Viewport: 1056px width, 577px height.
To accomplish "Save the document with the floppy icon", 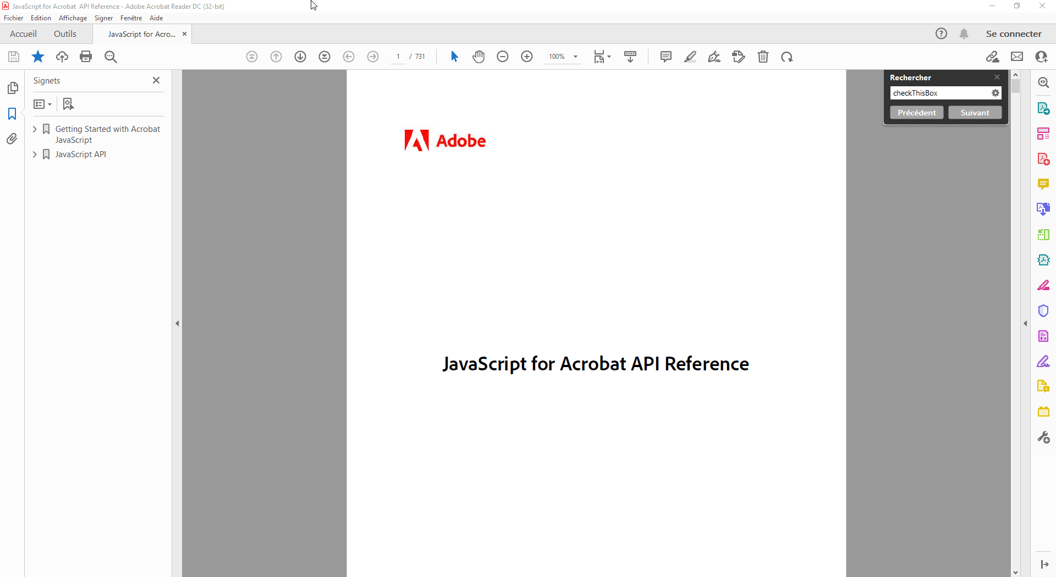I will click(14, 57).
